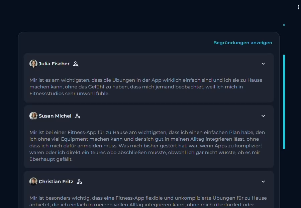Select the name Christian Fritz
Screen dimensions: 301x208
[x=56, y=182]
